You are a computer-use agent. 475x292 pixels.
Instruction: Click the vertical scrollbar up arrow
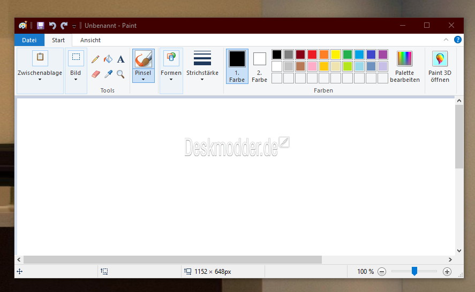[x=459, y=101]
